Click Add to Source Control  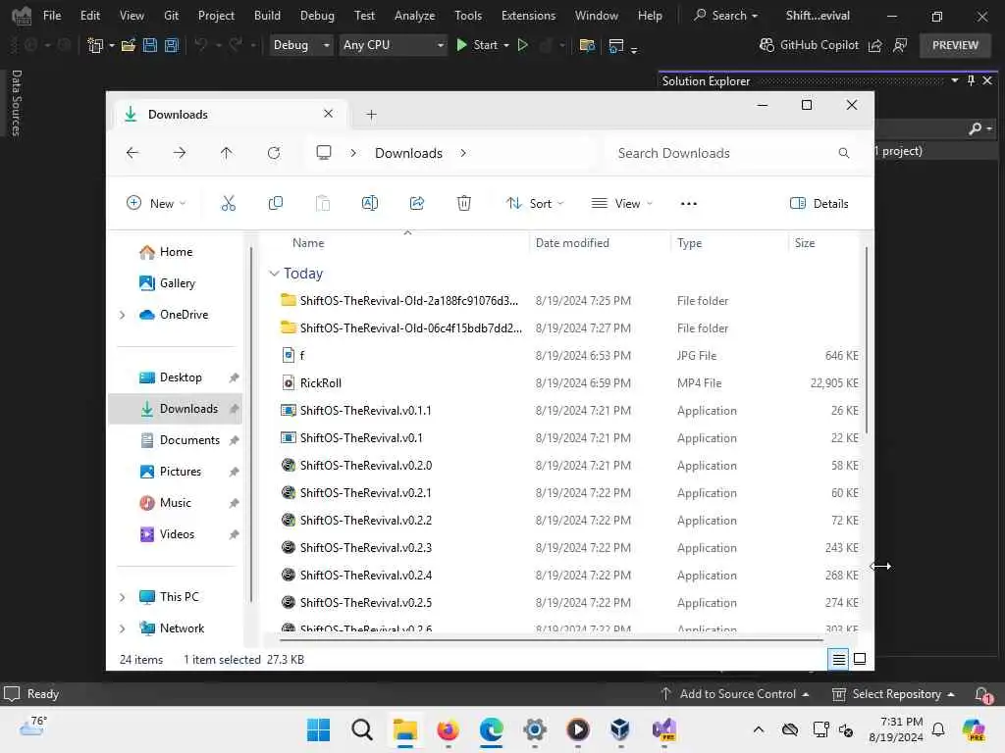click(734, 694)
